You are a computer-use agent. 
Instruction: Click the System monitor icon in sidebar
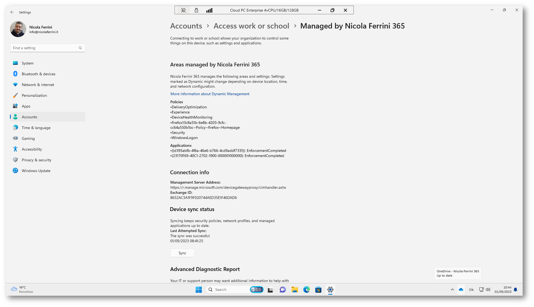pyautogui.click(x=15, y=63)
